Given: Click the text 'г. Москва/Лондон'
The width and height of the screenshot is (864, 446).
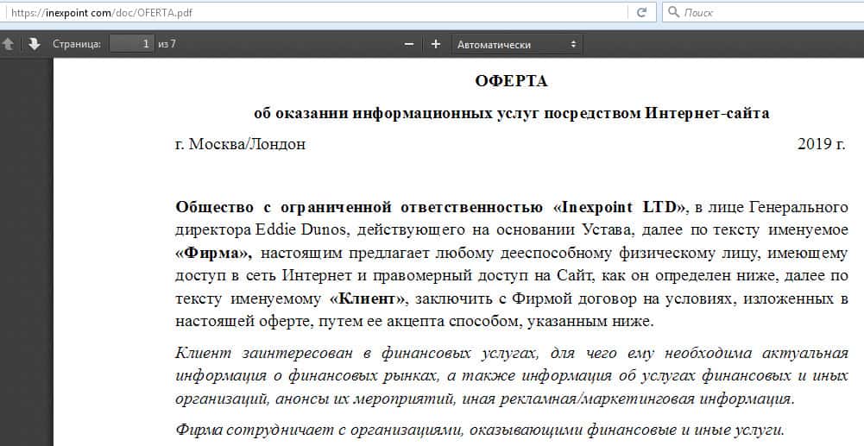Looking at the screenshot, I should (x=240, y=144).
